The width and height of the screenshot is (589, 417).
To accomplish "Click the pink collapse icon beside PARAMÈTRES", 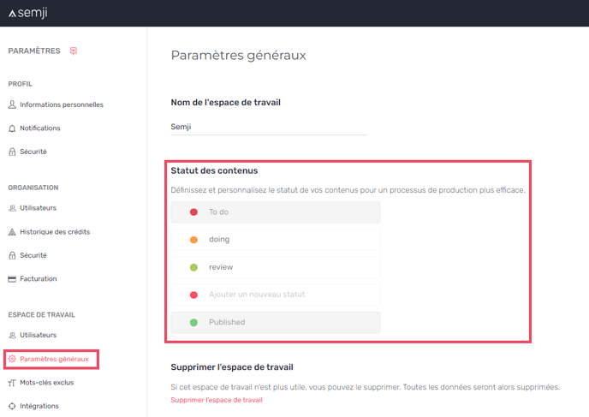I will 74,51.
